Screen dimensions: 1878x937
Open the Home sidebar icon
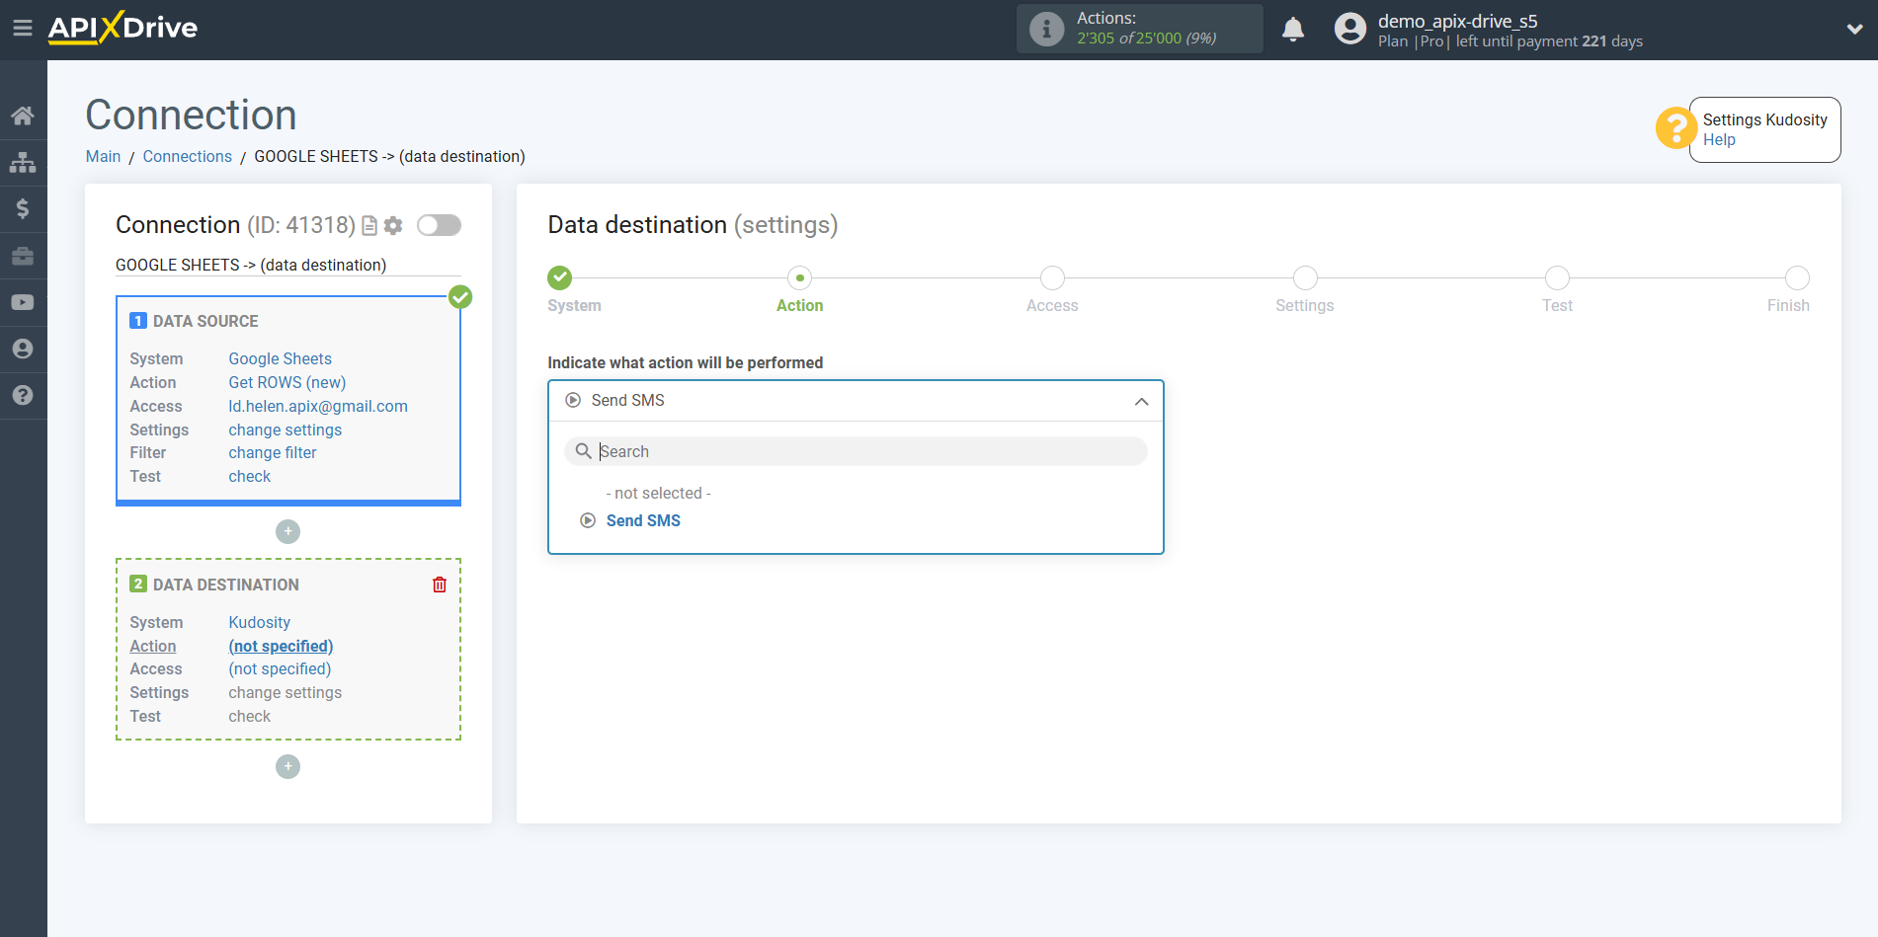pos(23,116)
